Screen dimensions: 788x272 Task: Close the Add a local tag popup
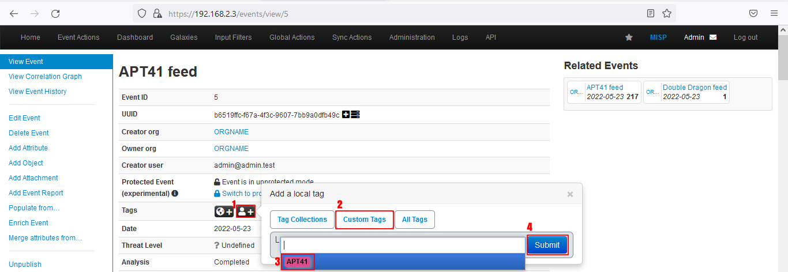point(570,194)
